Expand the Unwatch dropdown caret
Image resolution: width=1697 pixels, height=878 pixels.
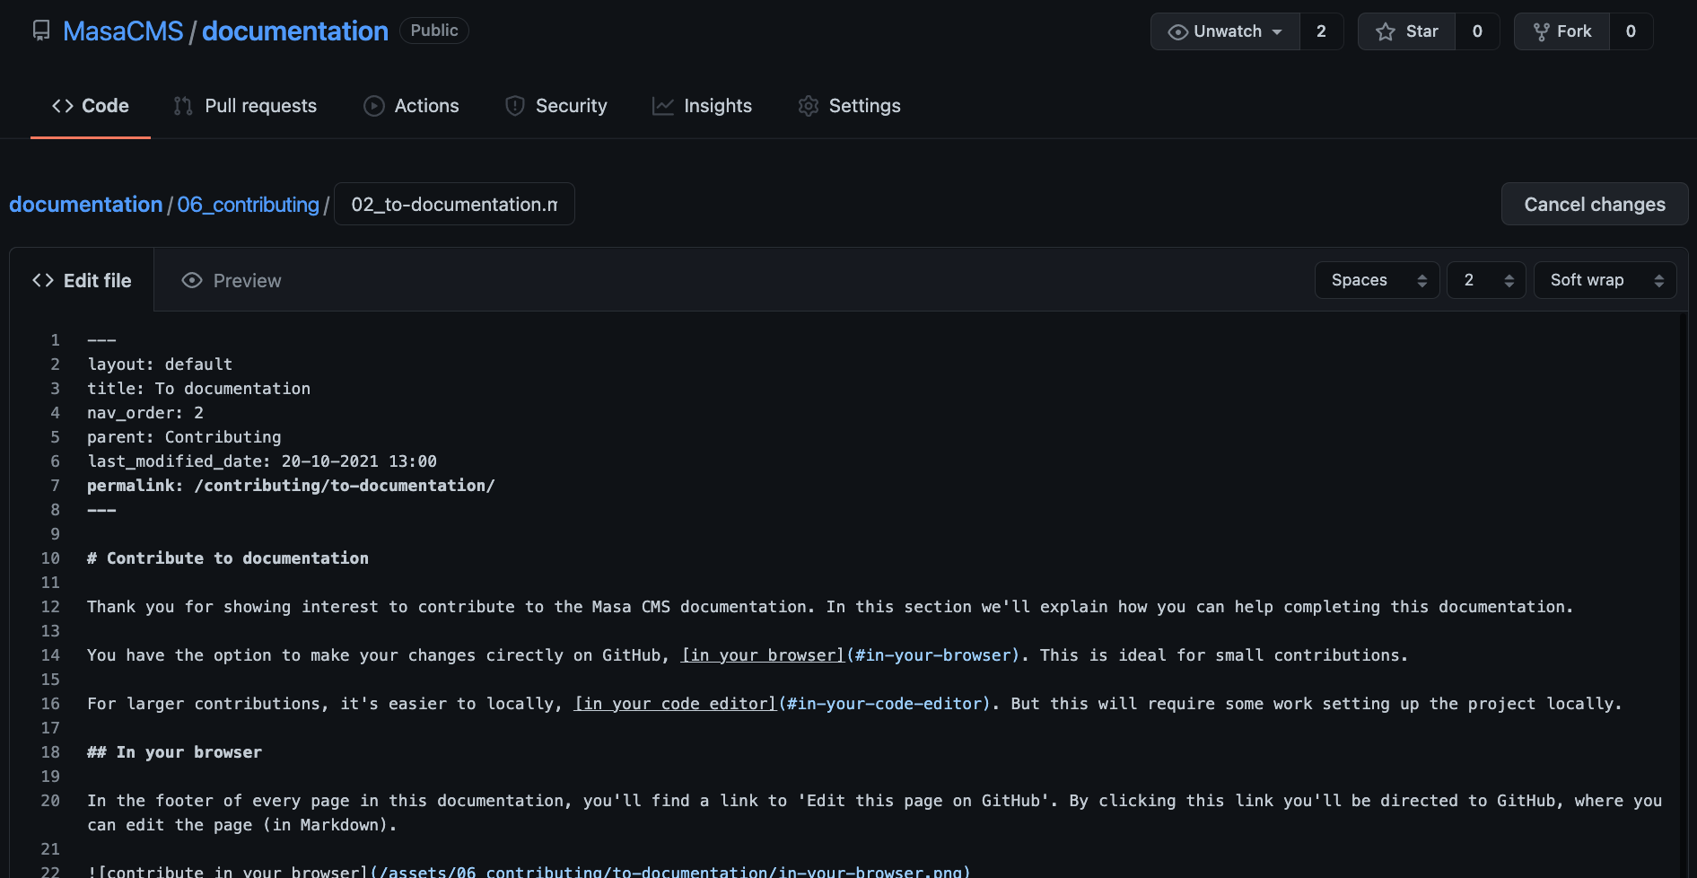1277,31
